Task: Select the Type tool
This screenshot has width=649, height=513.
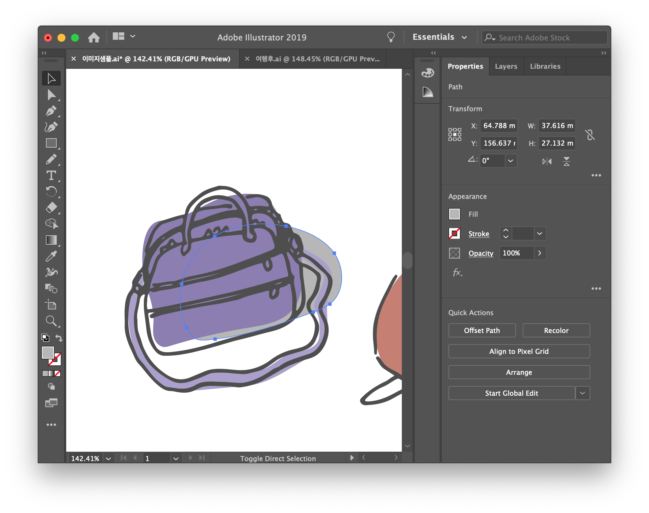Action: pyautogui.click(x=51, y=175)
